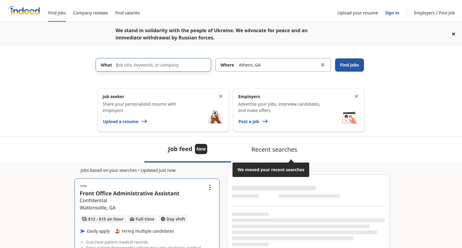
Task: Open the Indeed logo homepage
Action: [x=24, y=11]
